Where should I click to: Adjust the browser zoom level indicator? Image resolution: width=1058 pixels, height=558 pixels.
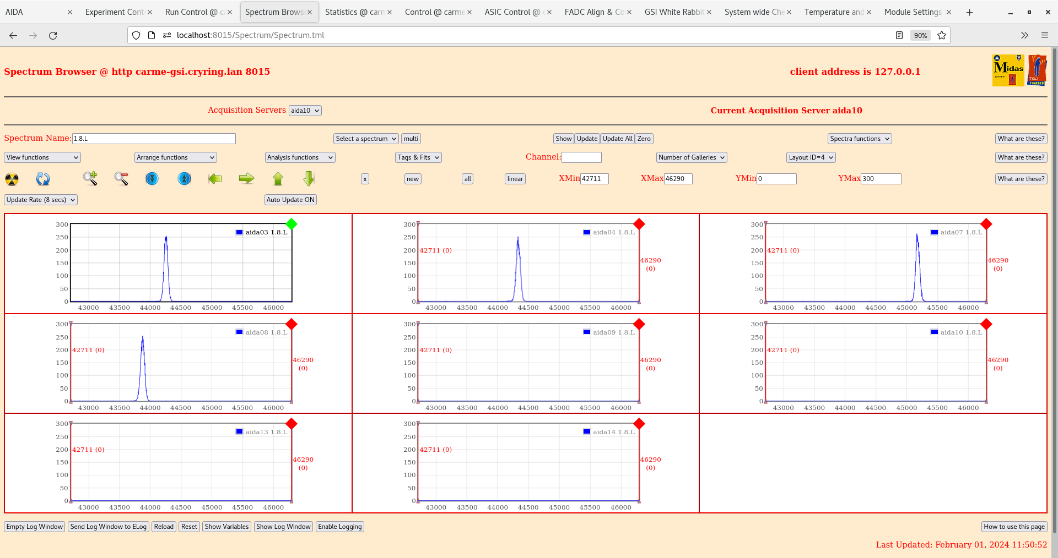920,35
